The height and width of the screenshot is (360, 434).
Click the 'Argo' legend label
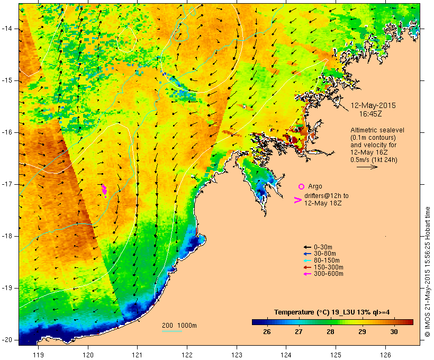(x=315, y=186)
